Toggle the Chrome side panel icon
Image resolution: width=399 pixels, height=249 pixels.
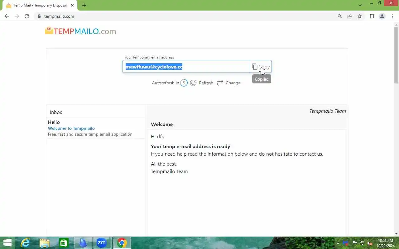(x=372, y=16)
